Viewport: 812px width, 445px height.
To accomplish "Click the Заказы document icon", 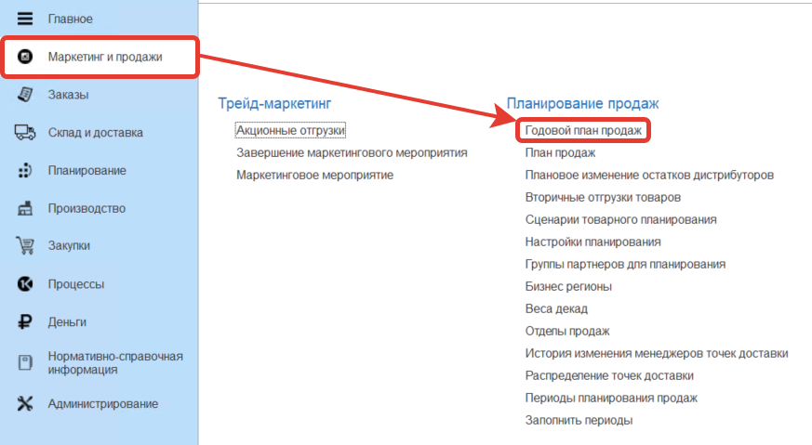I will pos(25,94).
